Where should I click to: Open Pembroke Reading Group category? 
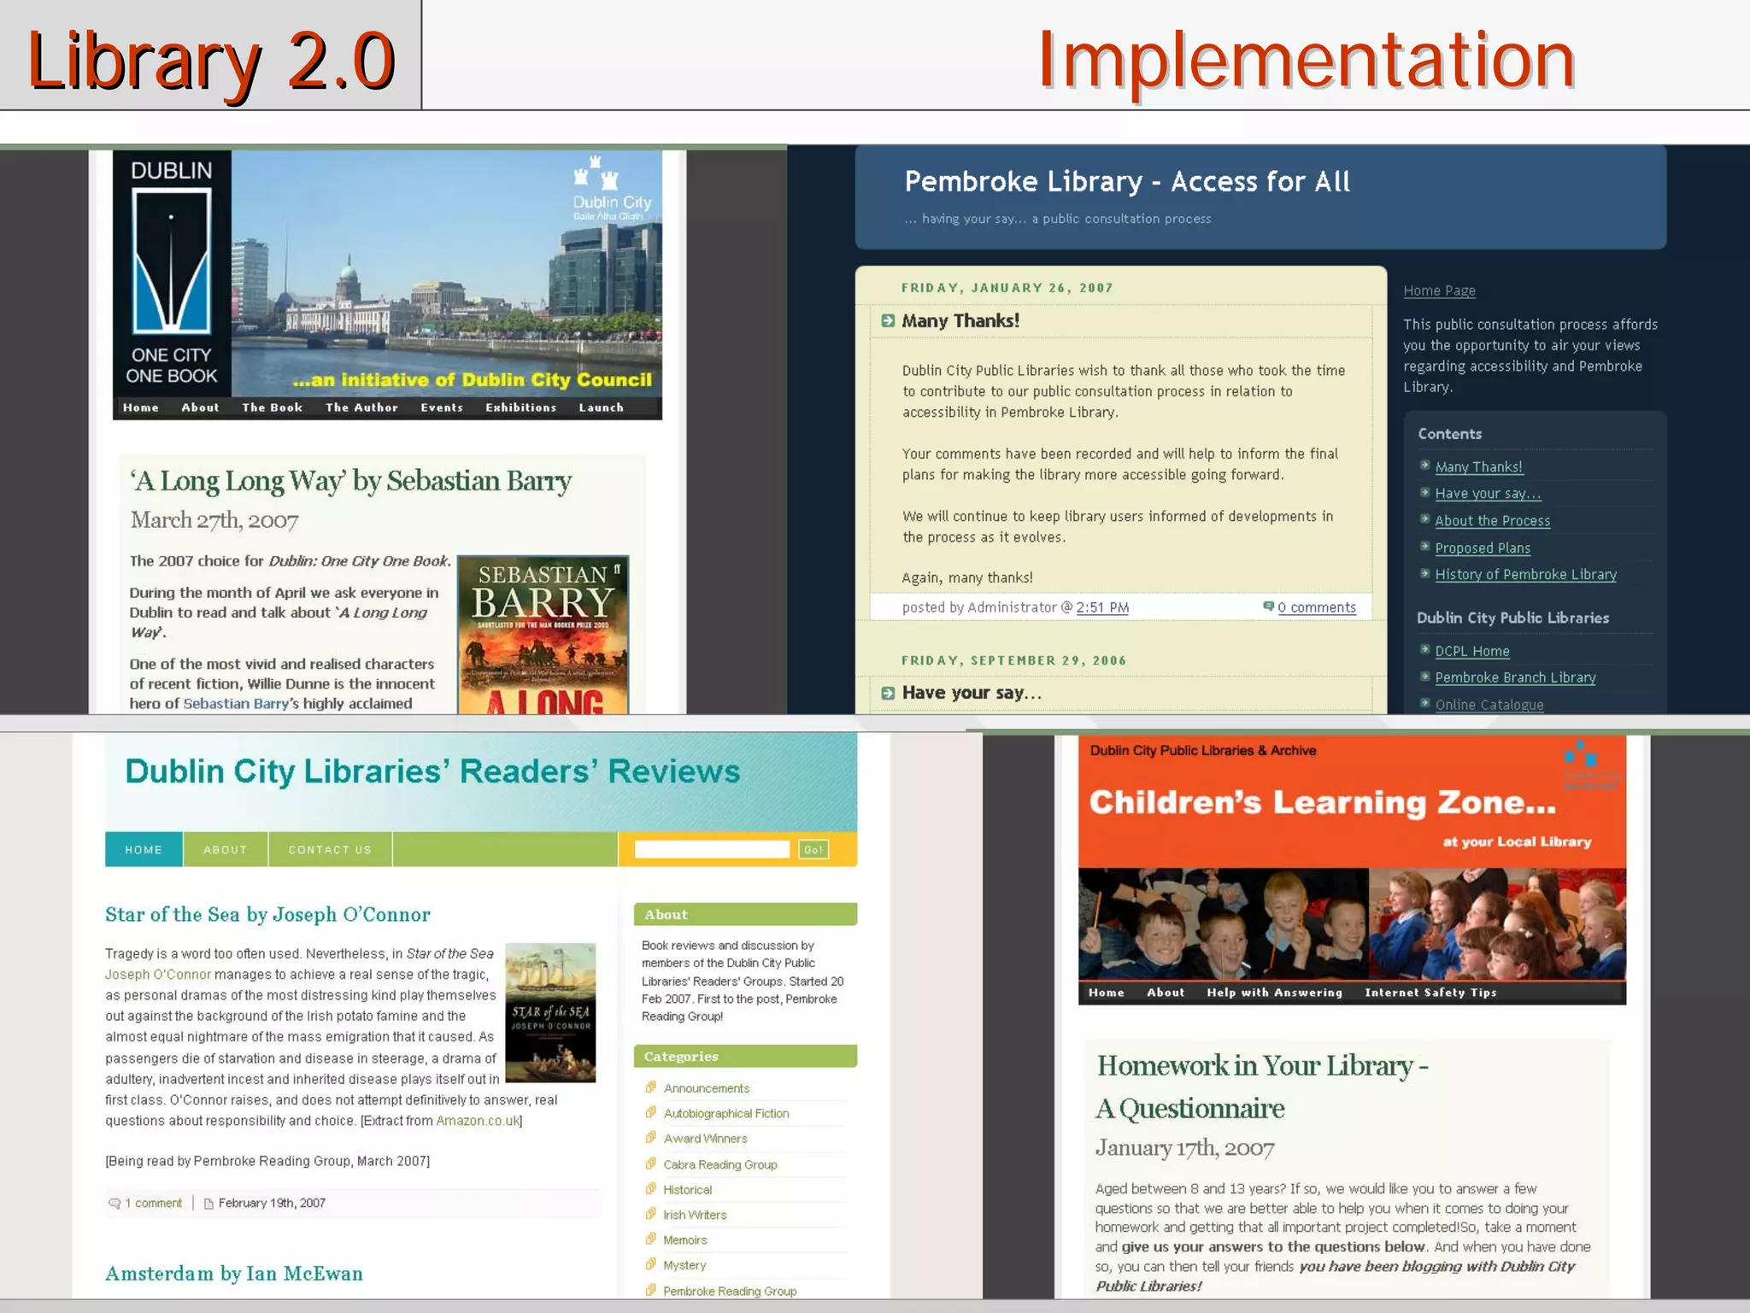click(x=731, y=1291)
